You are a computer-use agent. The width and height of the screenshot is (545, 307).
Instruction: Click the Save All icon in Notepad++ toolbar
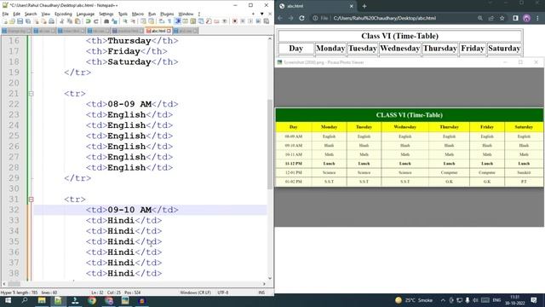(x=28, y=21)
